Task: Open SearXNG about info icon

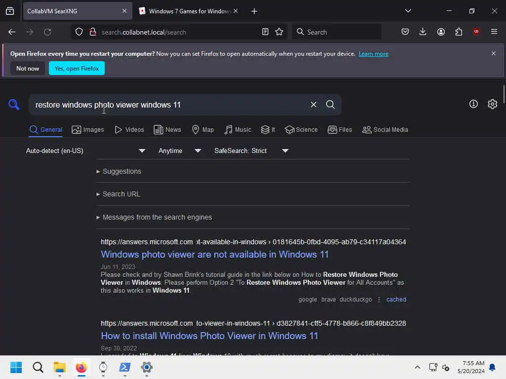Action: click(x=473, y=104)
